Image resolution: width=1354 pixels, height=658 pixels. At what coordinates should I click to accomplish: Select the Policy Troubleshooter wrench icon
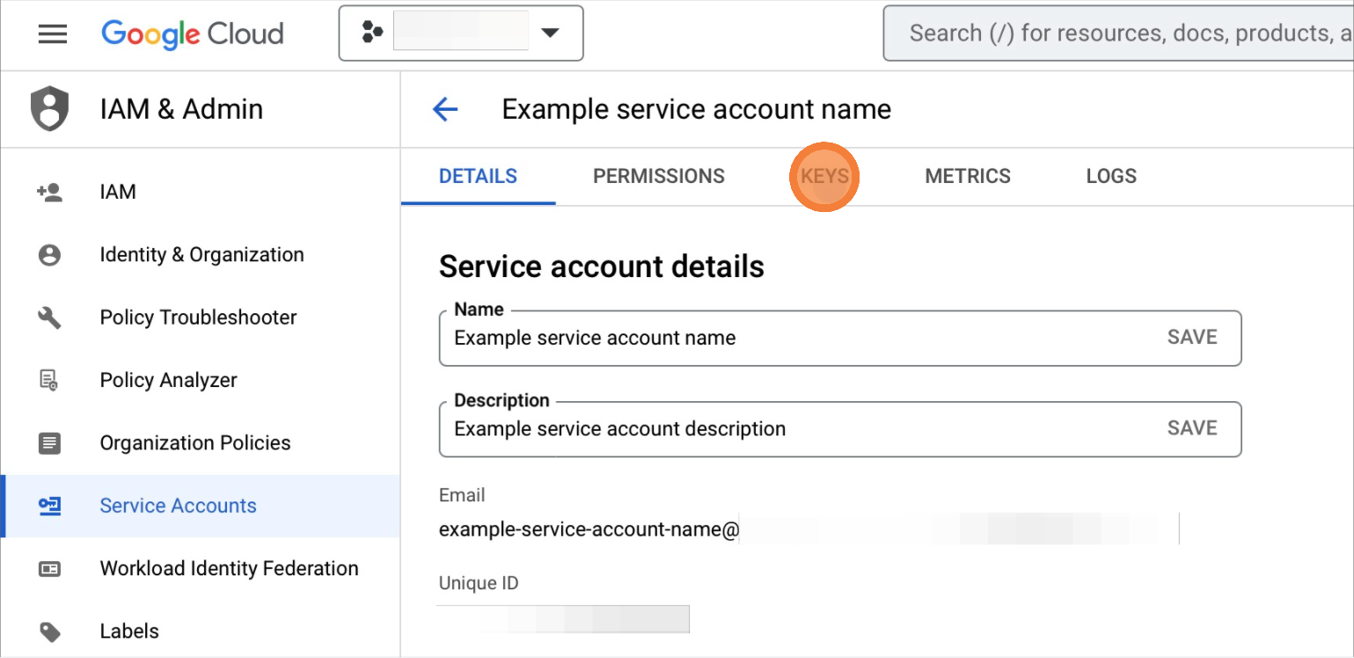pyautogui.click(x=49, y=317)
